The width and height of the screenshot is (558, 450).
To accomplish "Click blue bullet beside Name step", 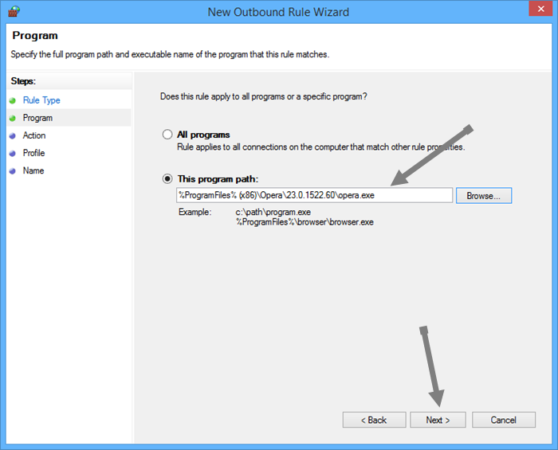I will pyautogui.click(x=13, y=171).
